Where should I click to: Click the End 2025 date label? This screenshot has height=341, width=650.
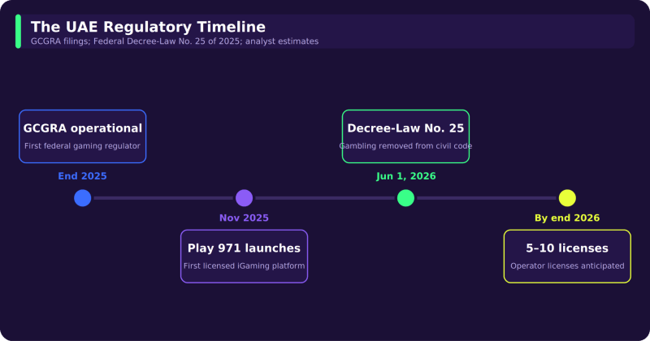(83, 176)
